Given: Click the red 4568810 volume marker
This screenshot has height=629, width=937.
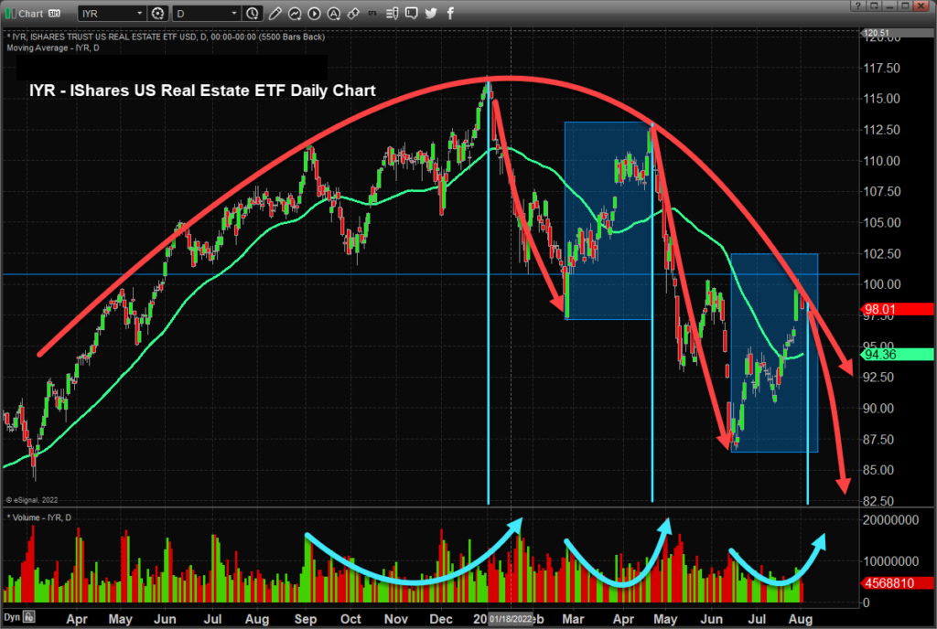Looking at the screenshot, I should [898, 583].
